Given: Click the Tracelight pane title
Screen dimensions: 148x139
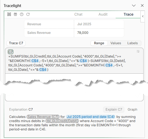Looking at the screenshot, I should [13, 6].
